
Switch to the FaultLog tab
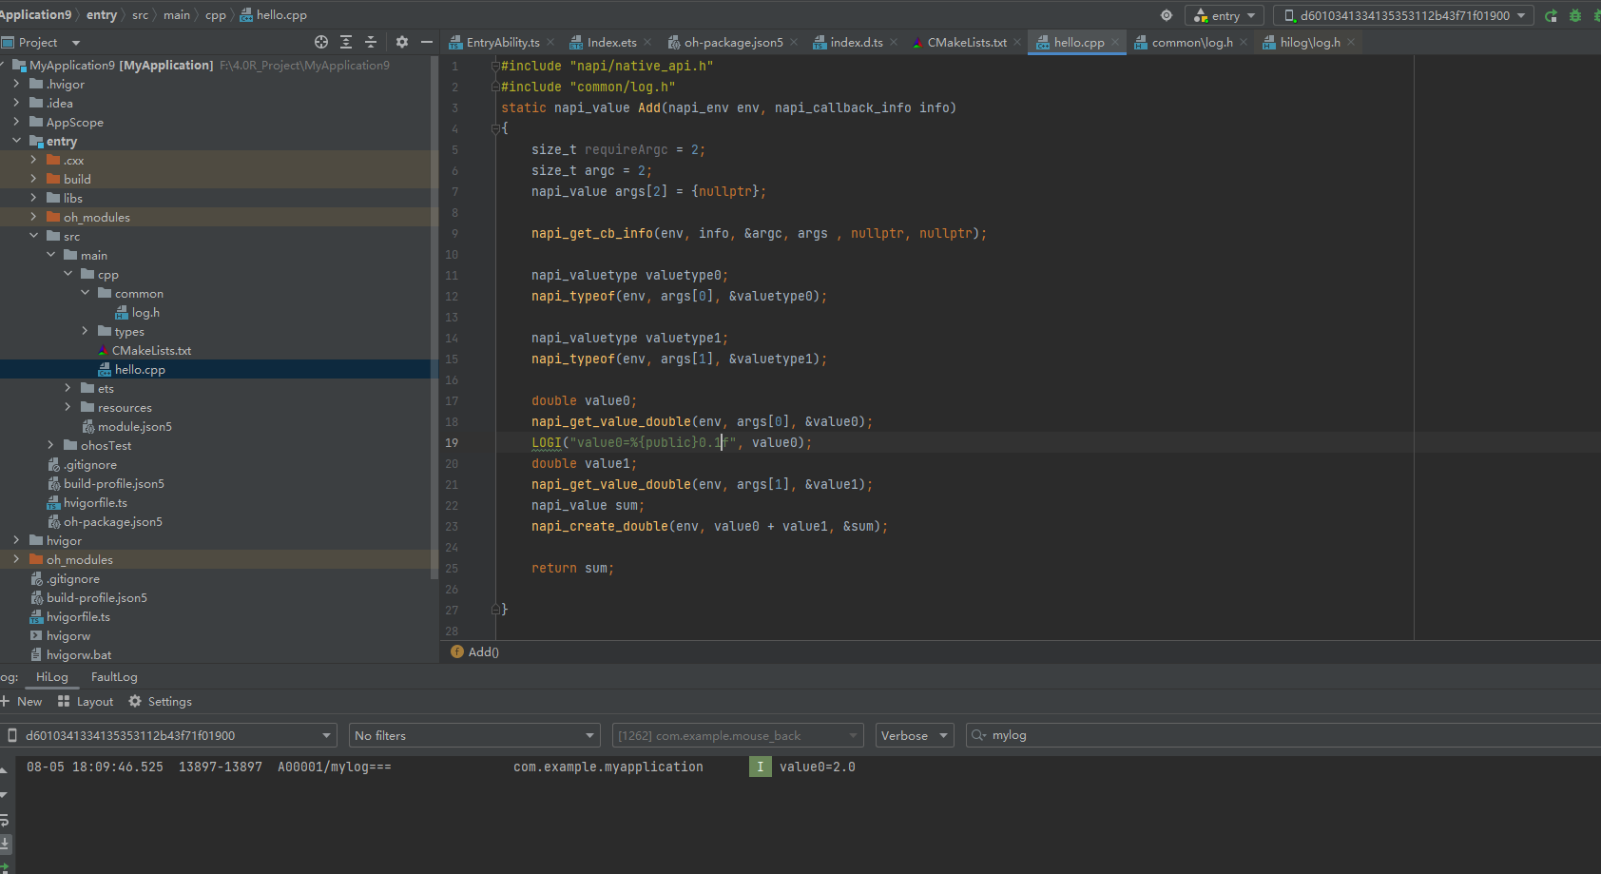coord(114,677)
